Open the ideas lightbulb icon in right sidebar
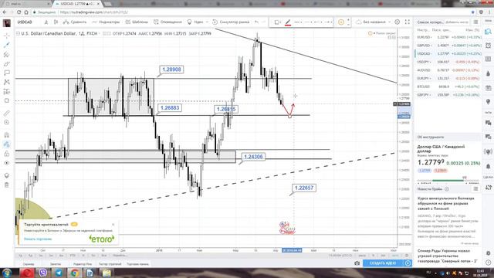494x278 pixels. point(488,101)
